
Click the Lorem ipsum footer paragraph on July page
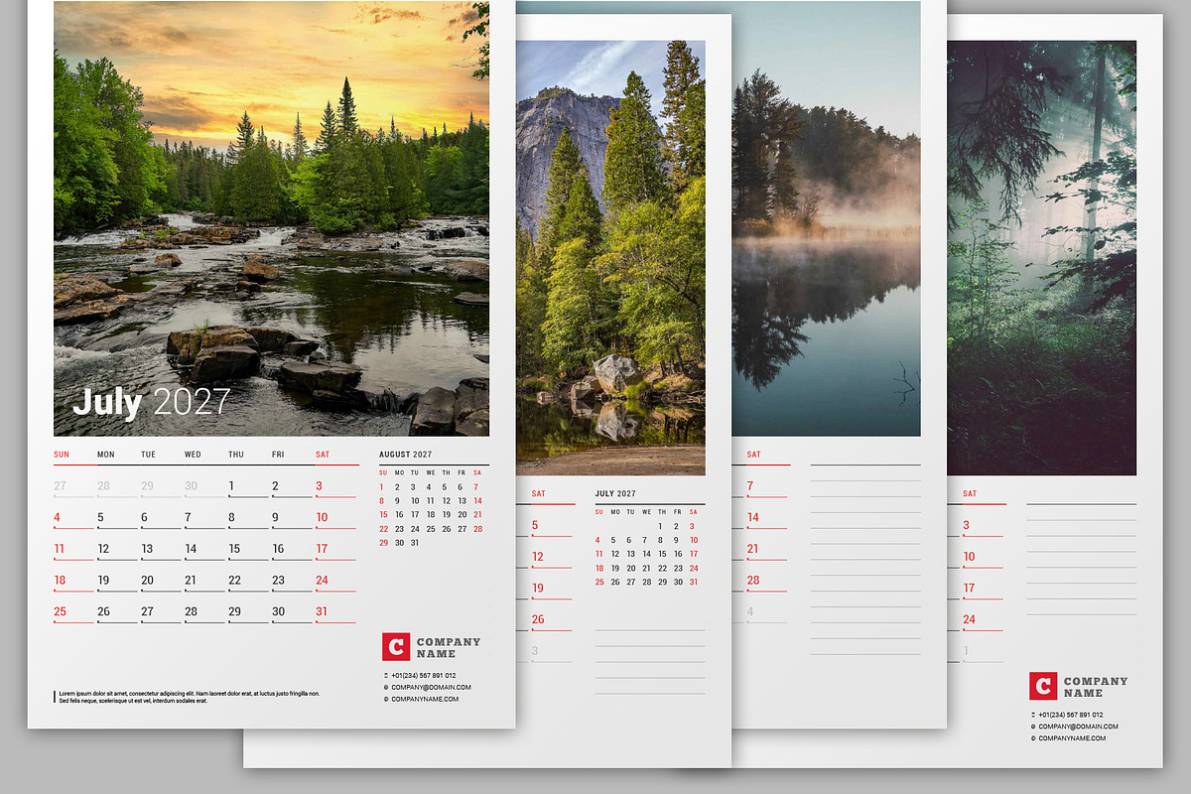click(189, 697)
